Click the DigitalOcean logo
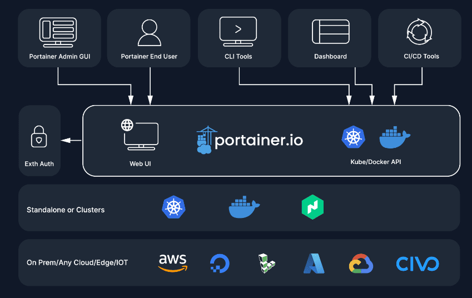This screenshot has height=298, width=472. point(220,264)
